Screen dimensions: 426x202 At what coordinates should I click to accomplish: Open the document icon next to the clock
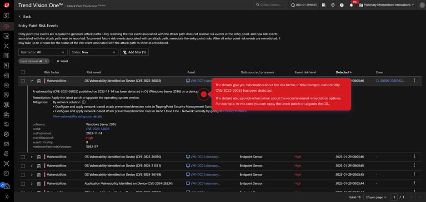coord(324,5)
